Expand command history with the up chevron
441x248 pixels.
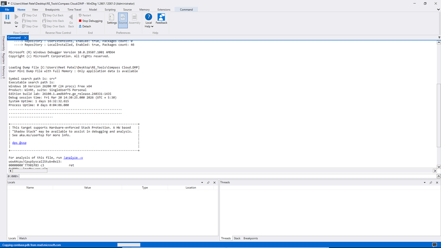[438, 176]
